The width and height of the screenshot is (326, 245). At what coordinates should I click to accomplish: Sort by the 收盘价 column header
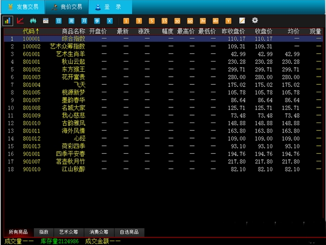tap(263, 31)
